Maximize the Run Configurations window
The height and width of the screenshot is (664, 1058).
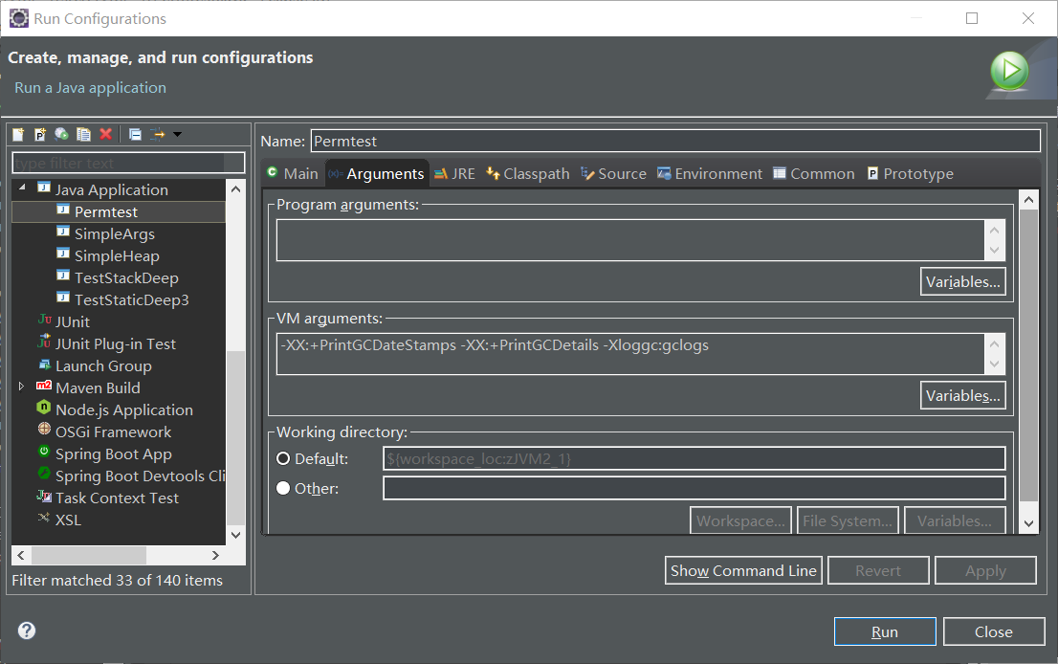click(x=972, y=18)
